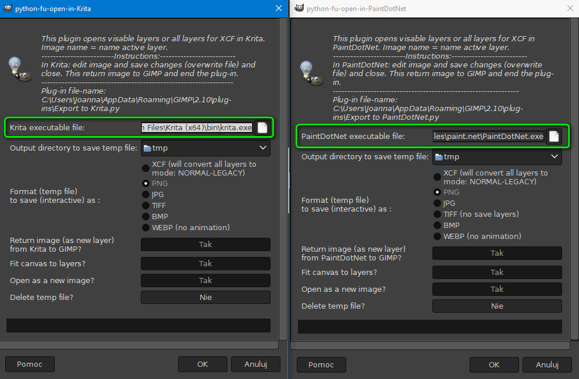Click OK button in Krita dialog
This screenshot has width=579, height=379.
pyautogui.click(x=203, y=364)
